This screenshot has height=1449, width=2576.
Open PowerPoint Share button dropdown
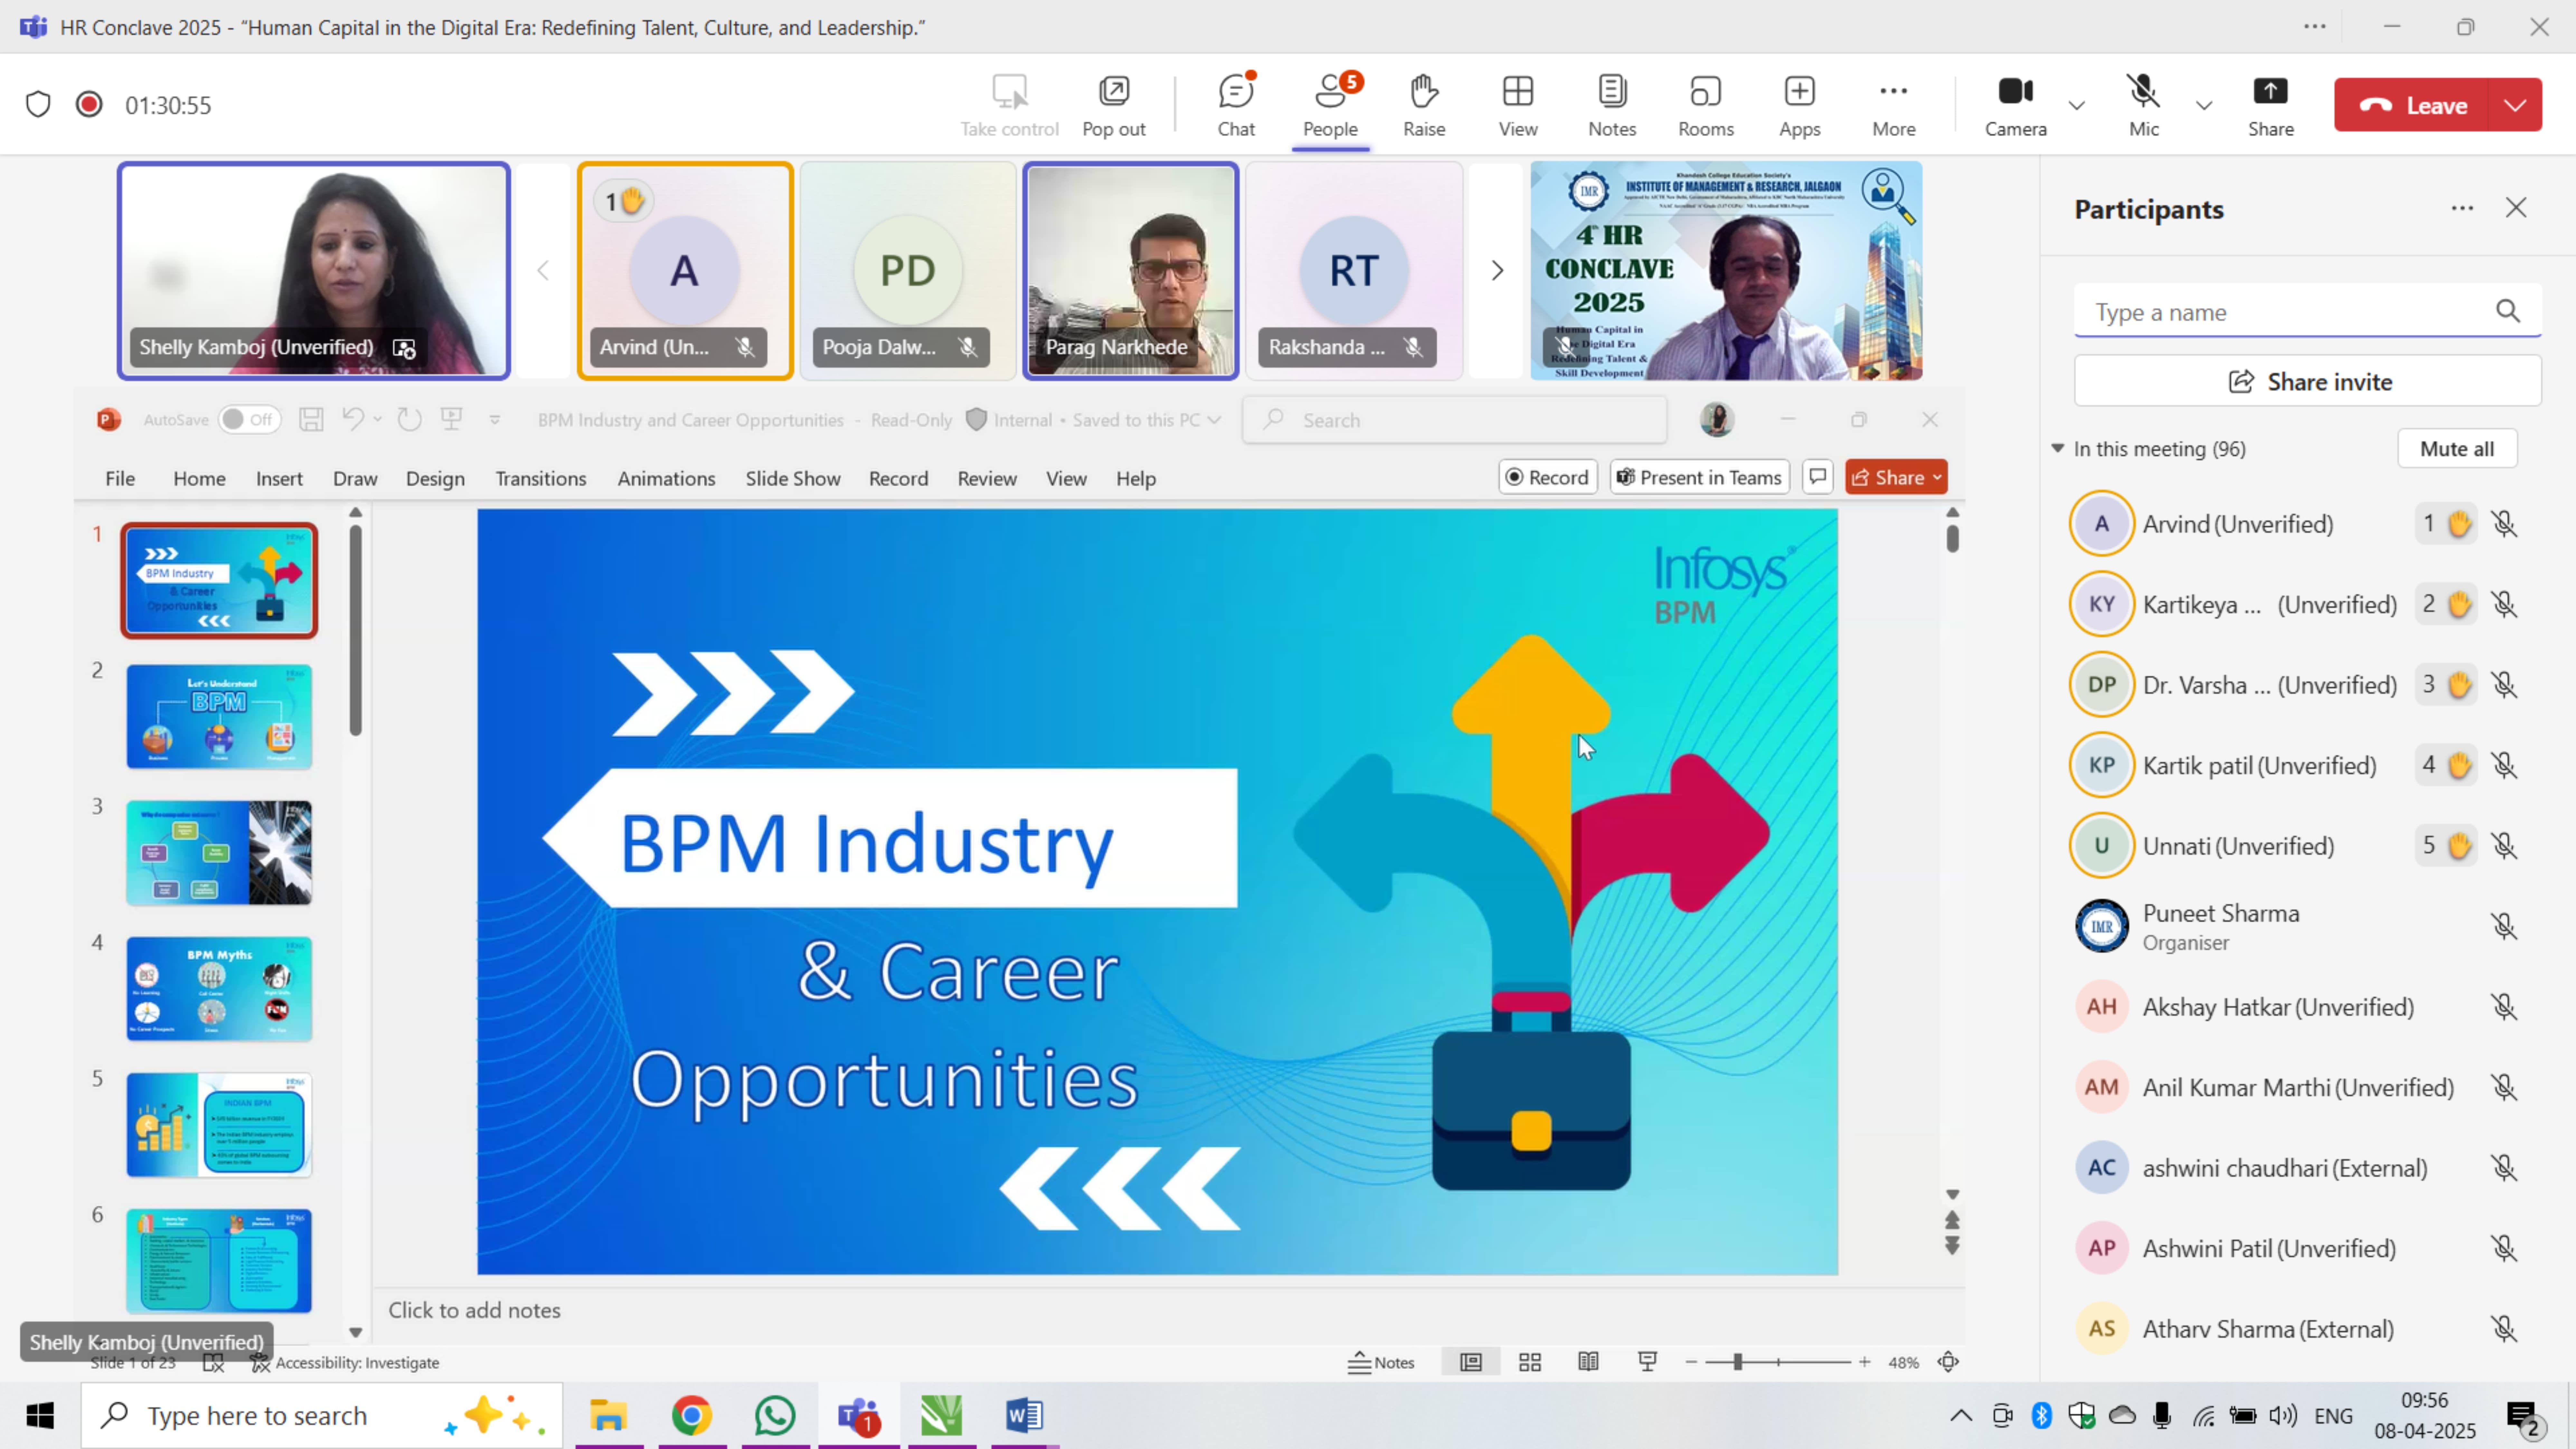tap(1937, 478)
